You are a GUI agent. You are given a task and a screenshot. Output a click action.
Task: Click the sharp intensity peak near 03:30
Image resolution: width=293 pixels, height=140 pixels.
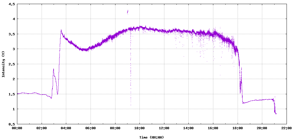[61, 30]
